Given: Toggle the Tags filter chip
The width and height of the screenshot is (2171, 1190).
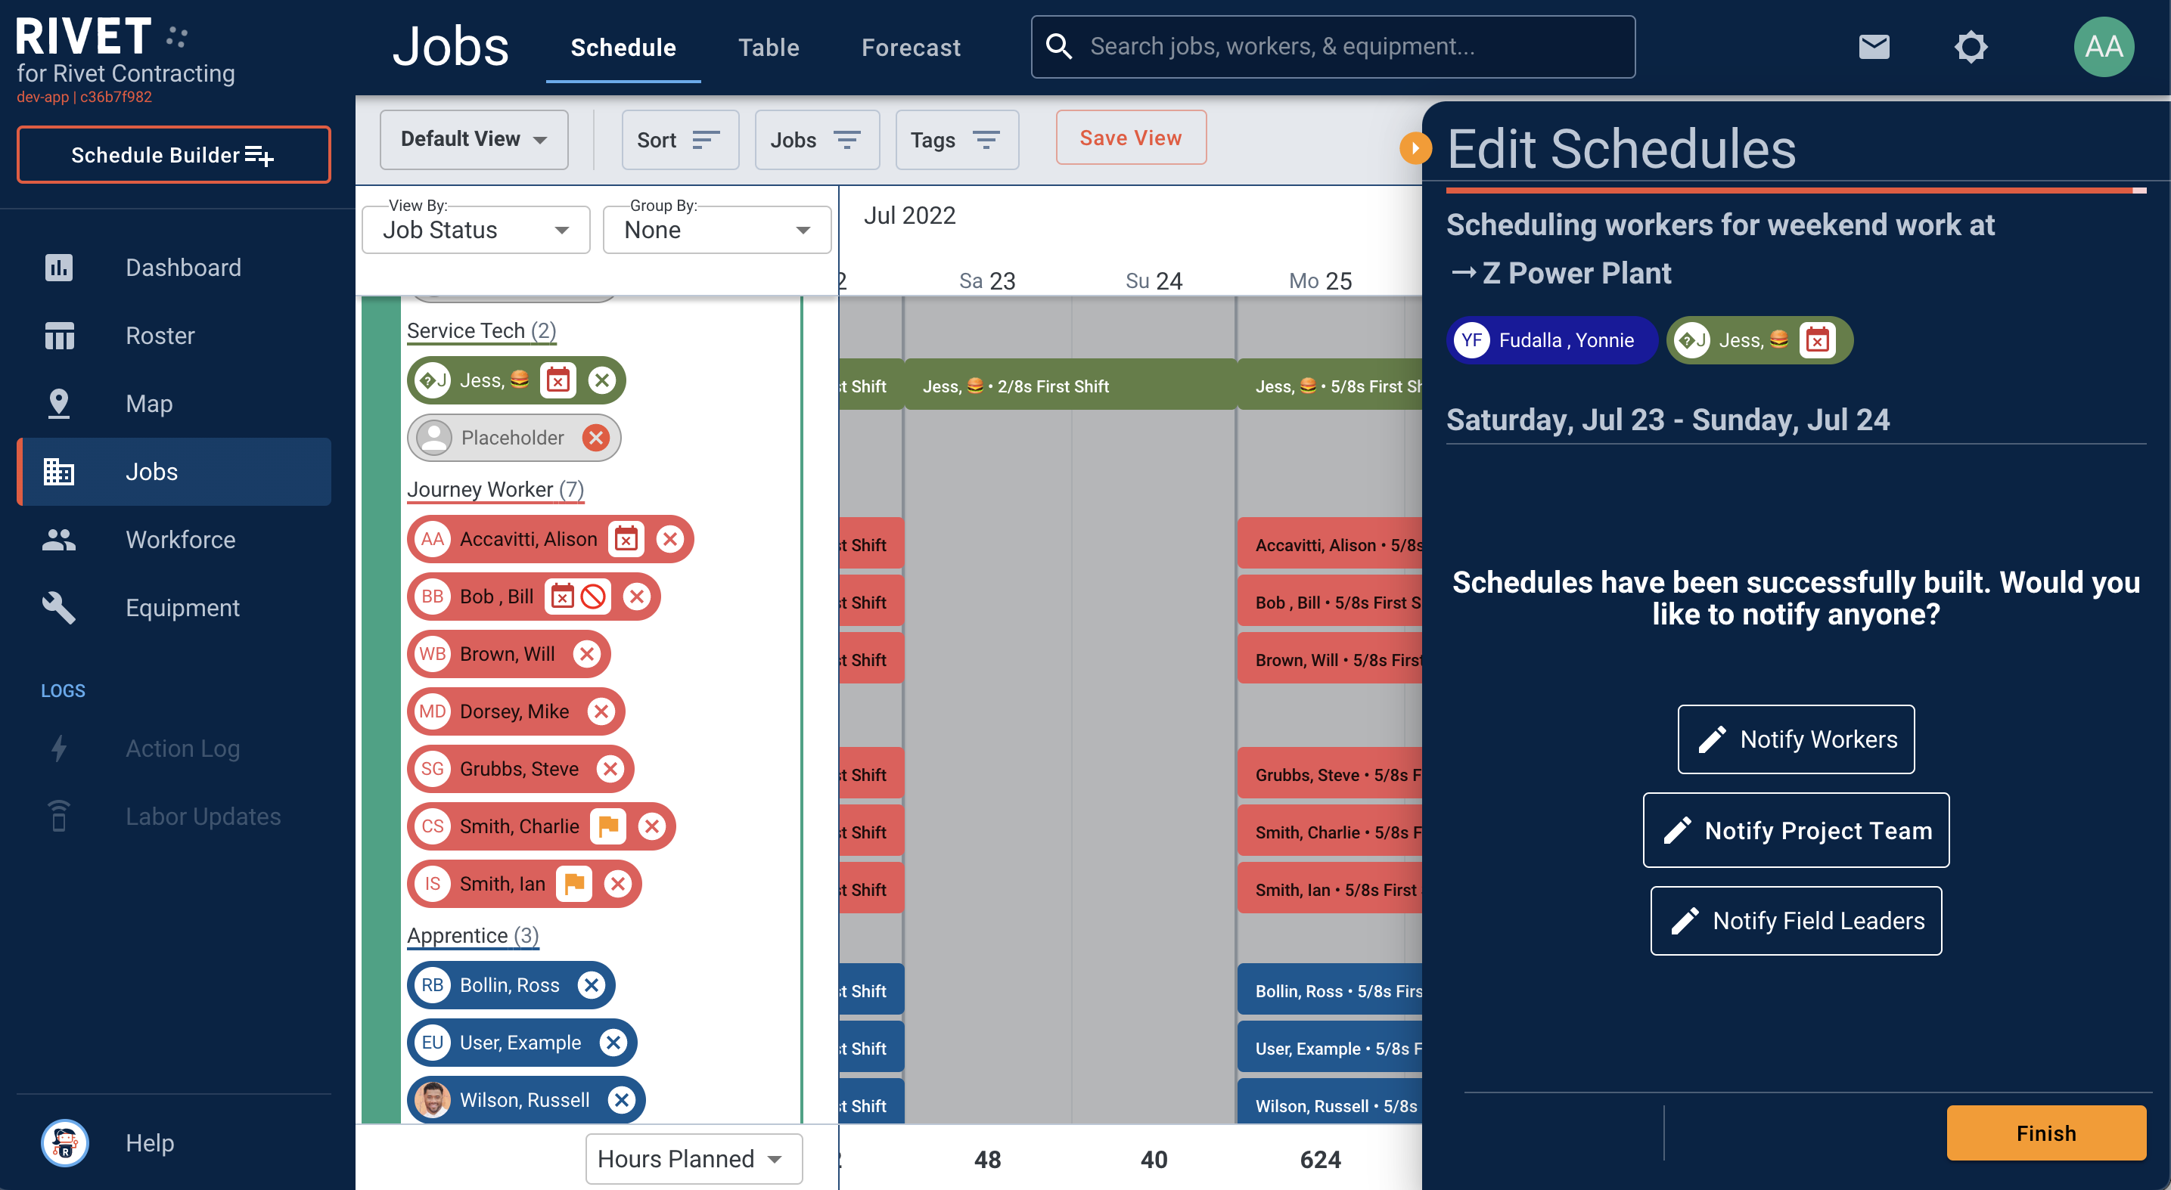Looking at the screenshot, I should coord(953,139).
